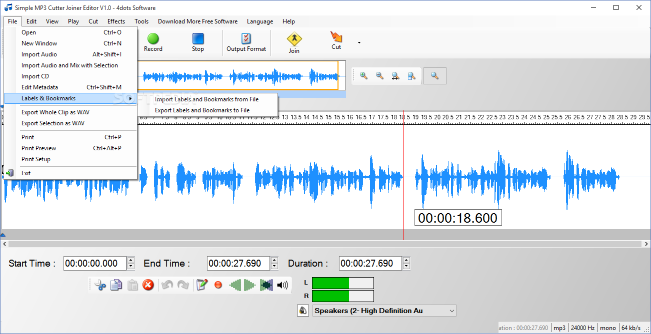Click the Cut toolbar icon with orange arrow
This screenshot has height=334, width=651.
tap(336, 40)
